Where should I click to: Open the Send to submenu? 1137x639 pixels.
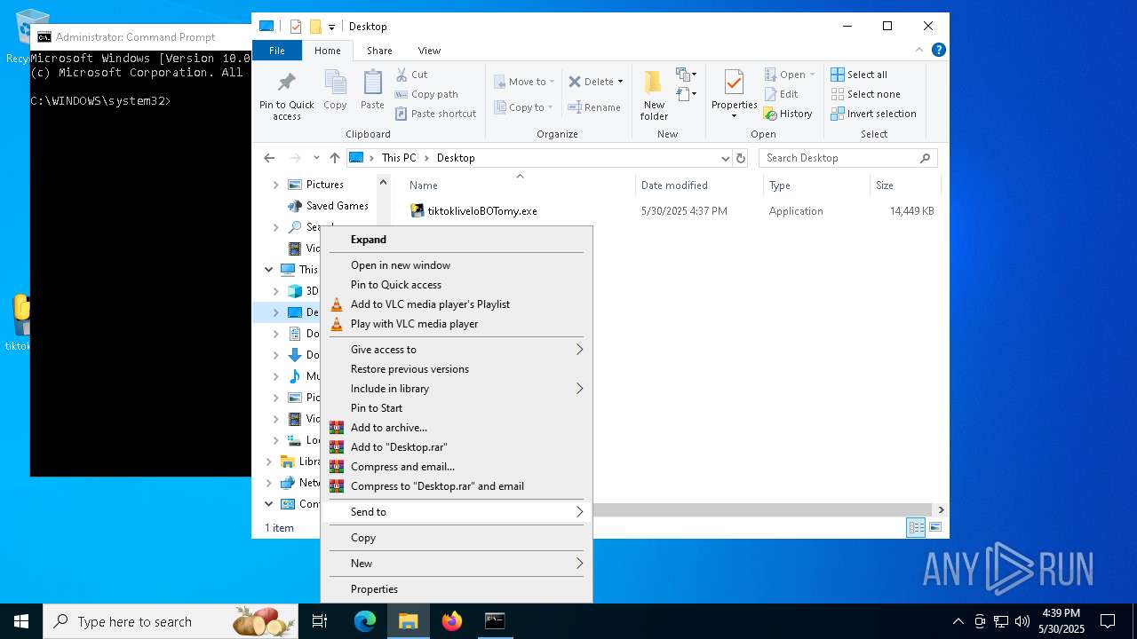pos(457,512)
